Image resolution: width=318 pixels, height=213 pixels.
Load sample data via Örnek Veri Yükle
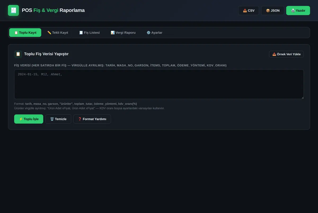click(286, 54)
